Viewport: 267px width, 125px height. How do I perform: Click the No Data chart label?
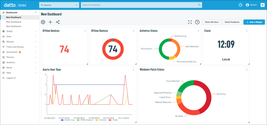tap(179, 116)
